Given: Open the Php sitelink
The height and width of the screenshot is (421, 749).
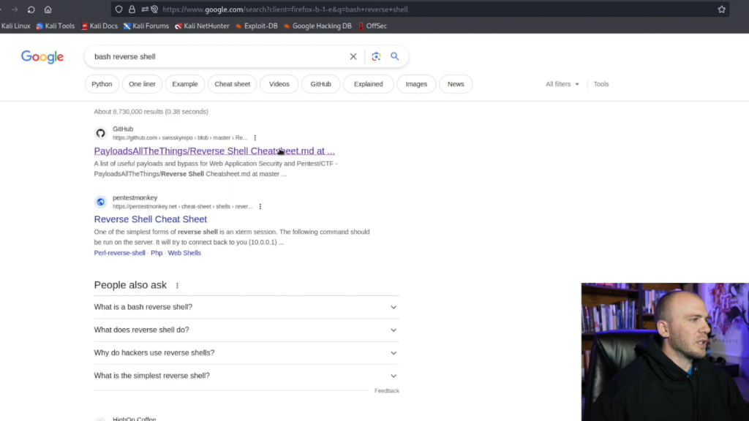Looking at the screenshot, I should (x=157, y=253).
